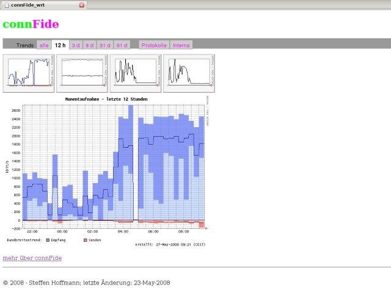
Task: Click the '08:00' x-axis label
Action: click(x=183, y=231)
